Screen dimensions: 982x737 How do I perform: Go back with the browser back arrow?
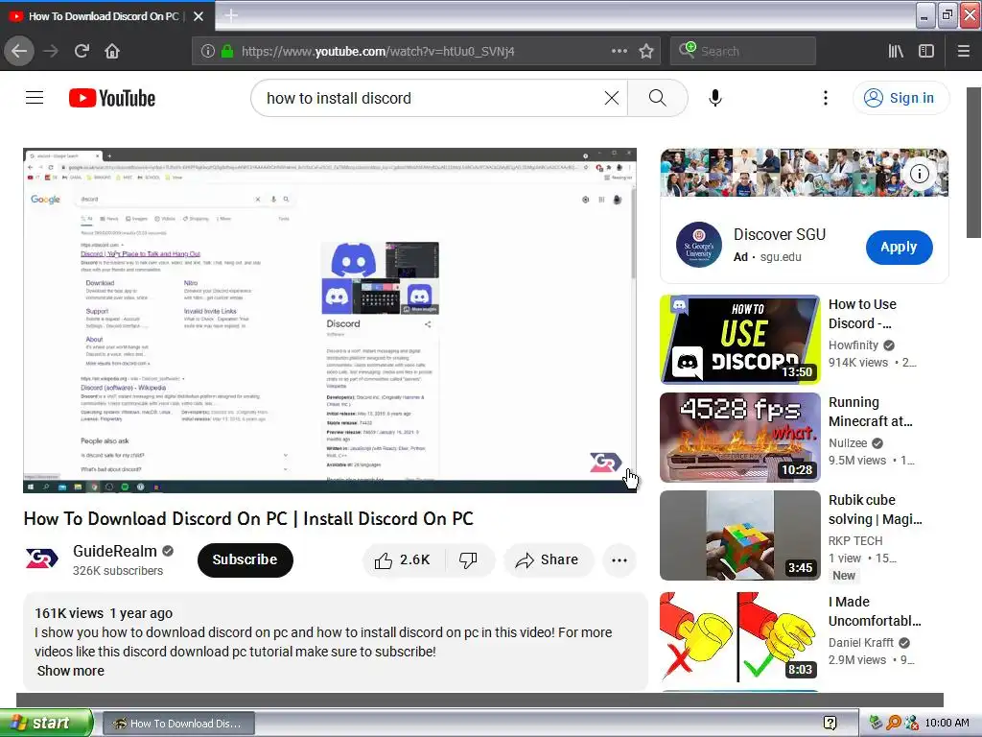click(x=19, y=52)
